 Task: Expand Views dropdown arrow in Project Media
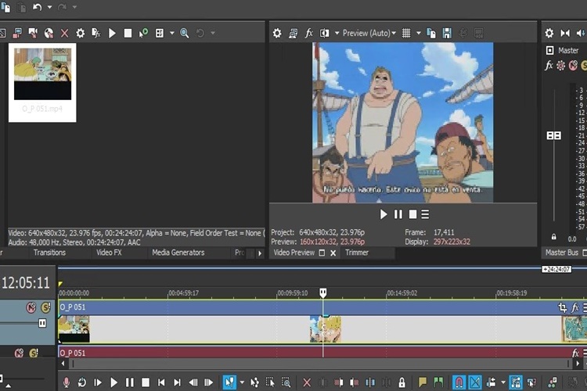(x=172, y=34)
